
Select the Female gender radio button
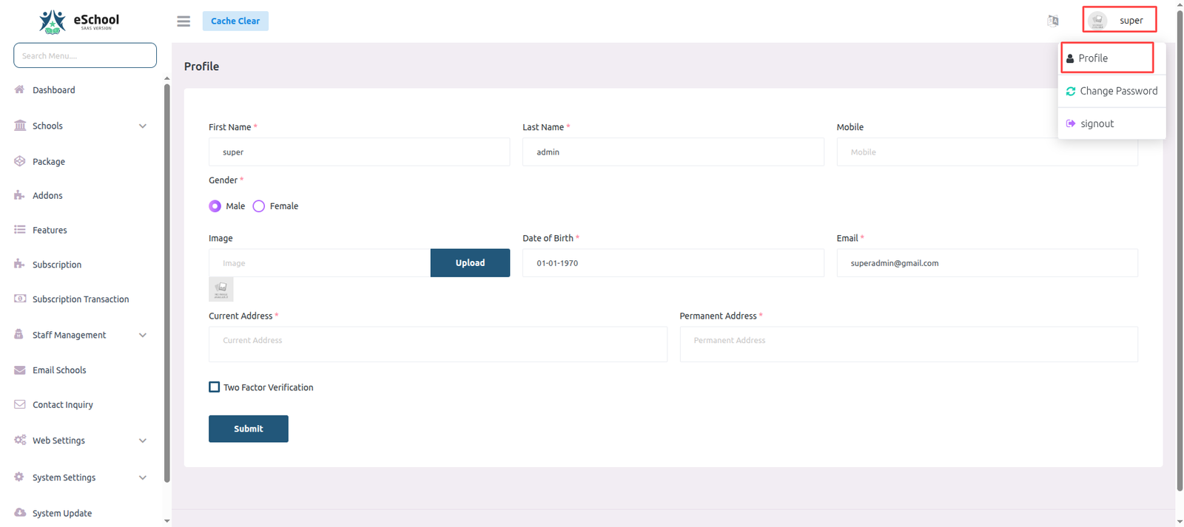click(259, 206)
